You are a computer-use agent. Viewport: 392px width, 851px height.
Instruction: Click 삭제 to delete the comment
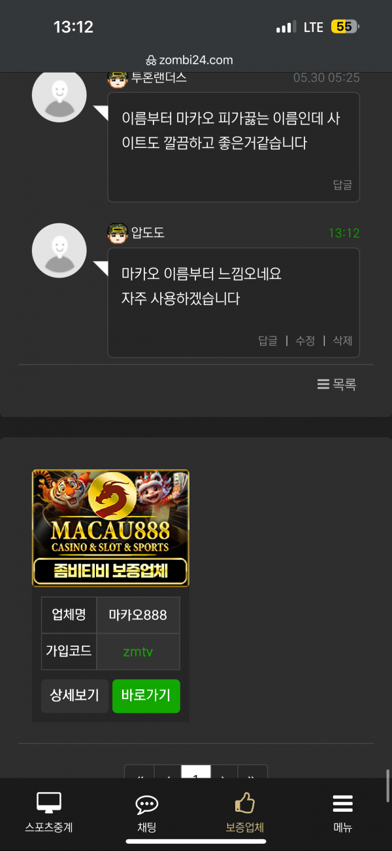[x=342, y=340]
